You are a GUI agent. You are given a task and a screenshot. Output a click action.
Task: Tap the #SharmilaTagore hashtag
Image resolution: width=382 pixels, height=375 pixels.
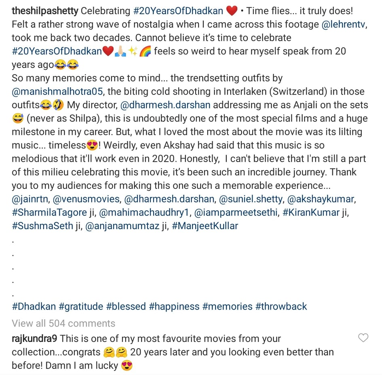49,212
